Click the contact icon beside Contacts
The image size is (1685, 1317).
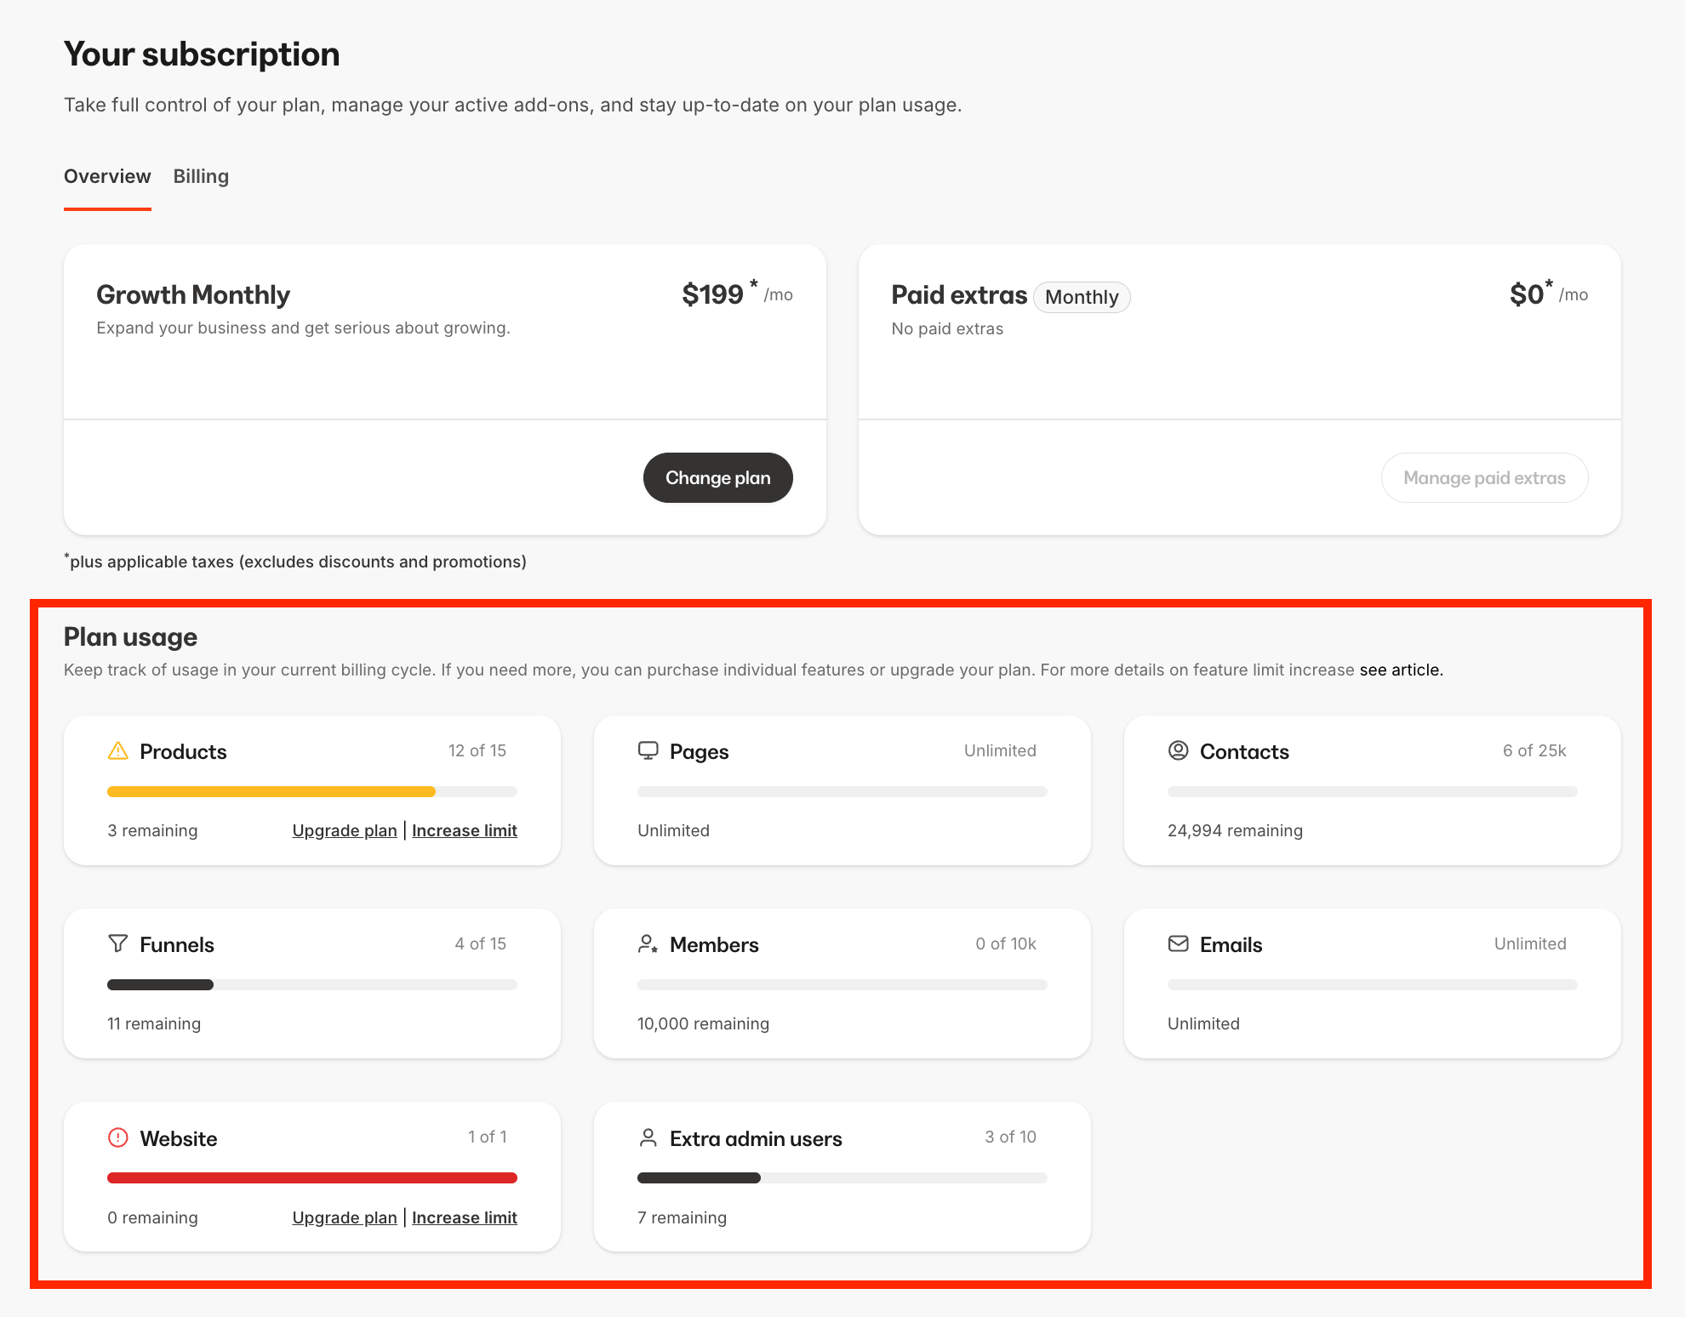tap(1178, 750)
